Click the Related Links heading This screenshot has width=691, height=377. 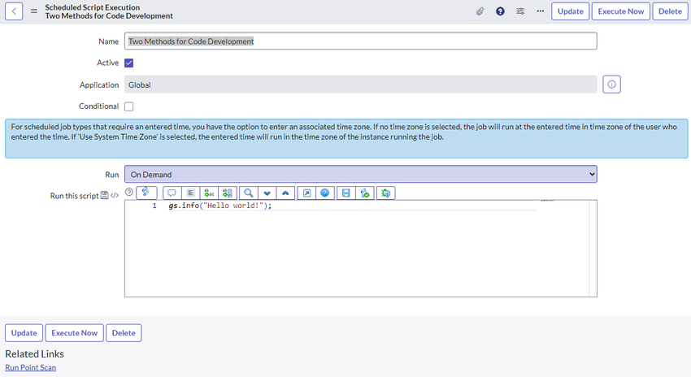[x=34, y=353]
